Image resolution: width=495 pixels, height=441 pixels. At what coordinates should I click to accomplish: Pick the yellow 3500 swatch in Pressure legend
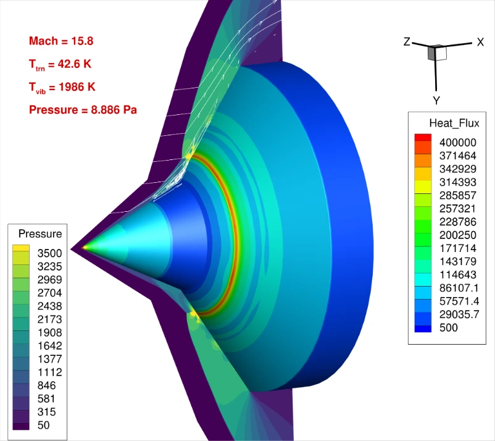tap(21, 252)
